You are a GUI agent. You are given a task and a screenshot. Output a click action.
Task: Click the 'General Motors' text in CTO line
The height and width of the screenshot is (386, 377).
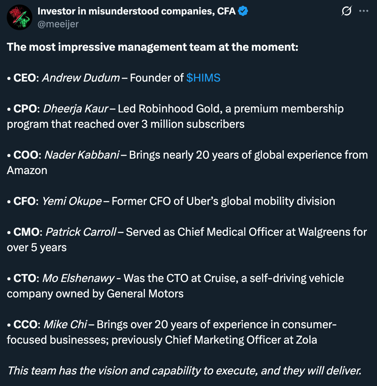pyautogui.click(x=145, y=294)
